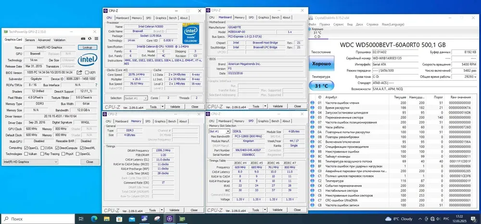Viewport: 481px width, 224px height.
Task: Show hidden tray icons chevron
Action: click(419, 219)
